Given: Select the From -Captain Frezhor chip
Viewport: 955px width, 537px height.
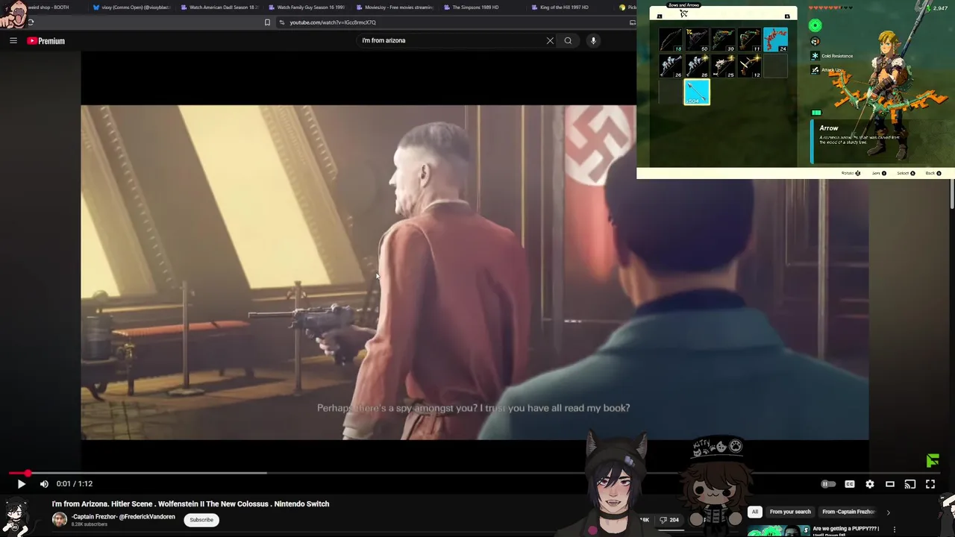Looking at the screenshot, I should tap(848, 512).
